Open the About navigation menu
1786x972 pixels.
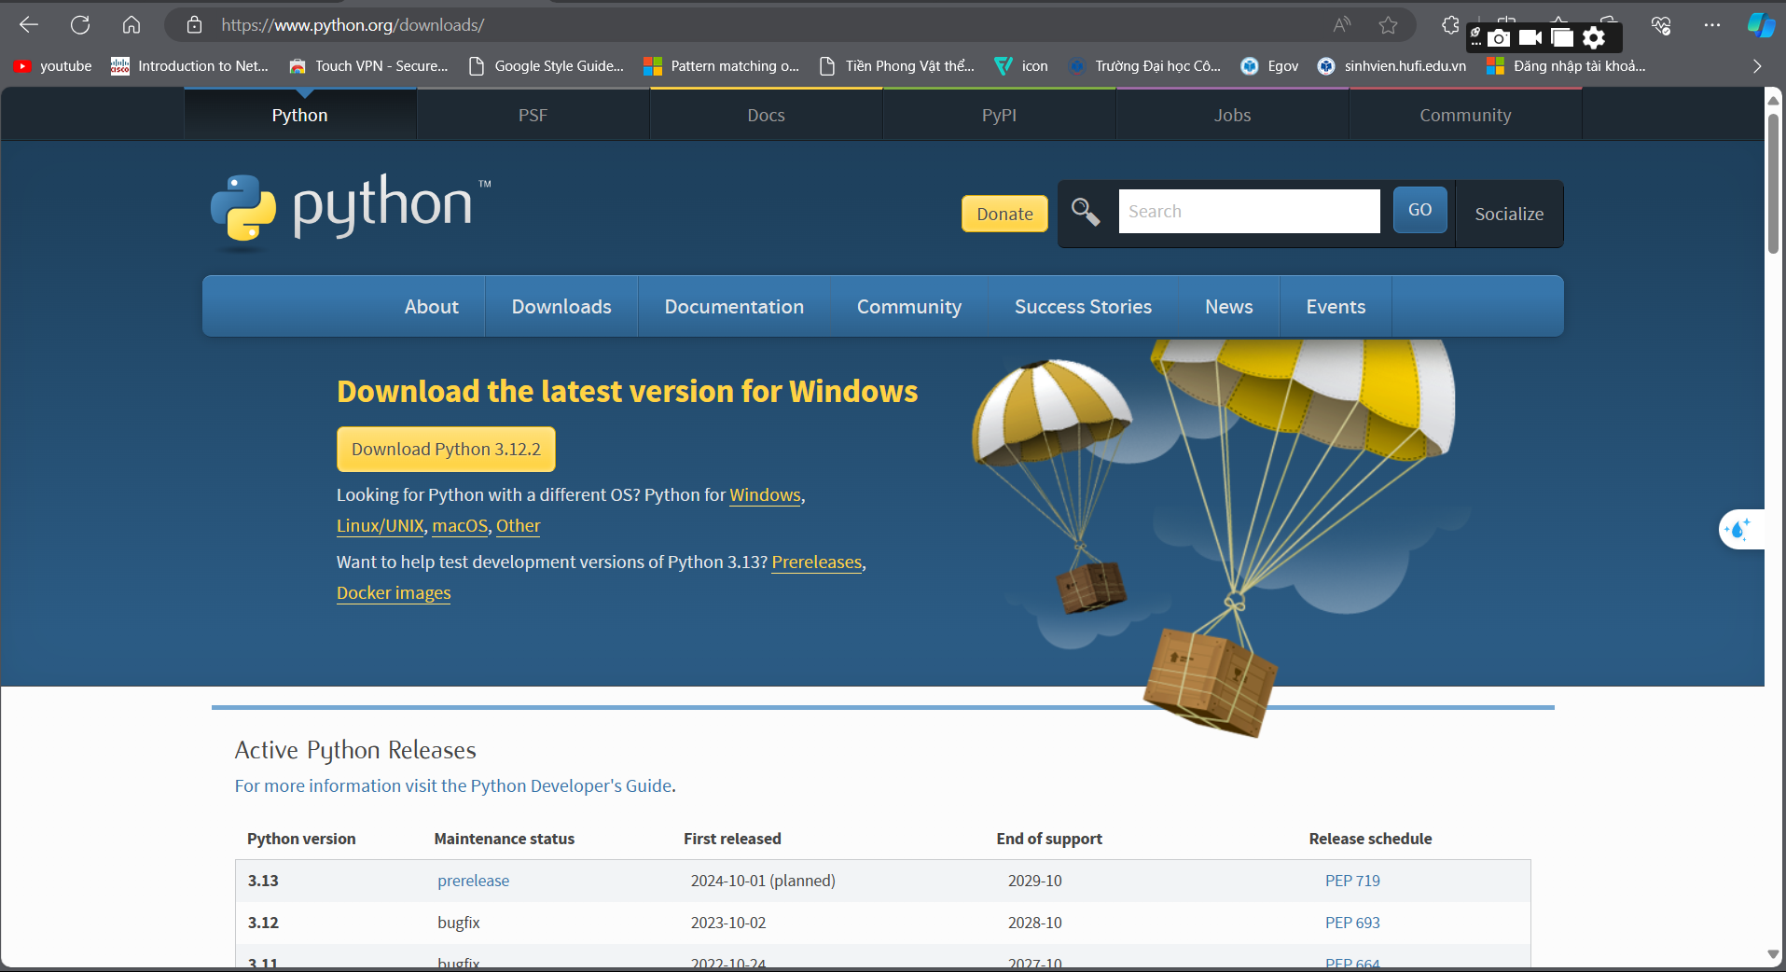click(x=432, y=307)
